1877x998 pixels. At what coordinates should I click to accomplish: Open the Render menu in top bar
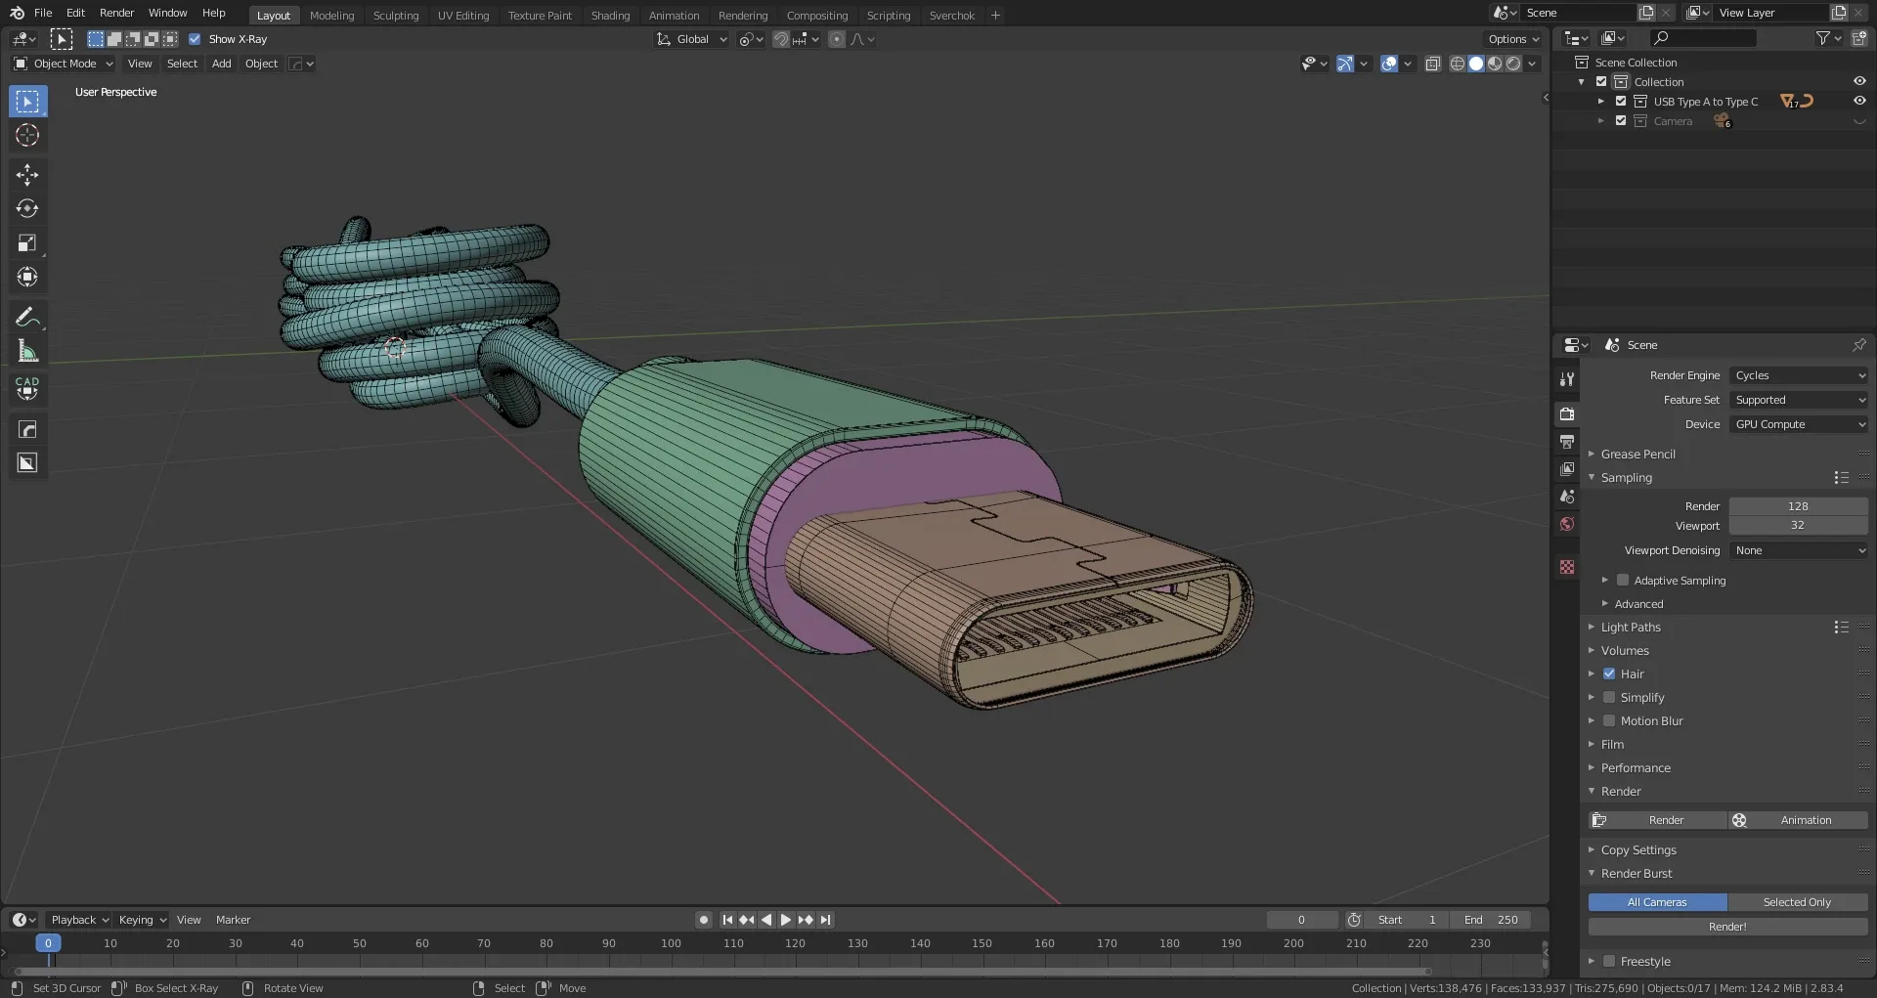tap(116, 13)
